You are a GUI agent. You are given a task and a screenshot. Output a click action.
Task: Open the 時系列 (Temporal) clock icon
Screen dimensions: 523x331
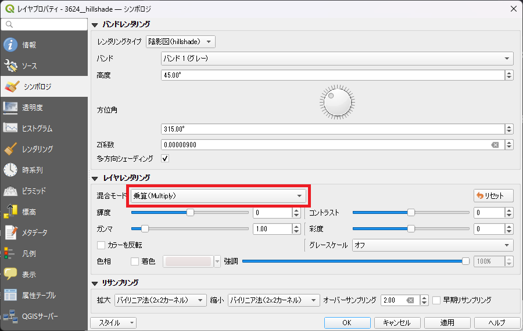coord(11,170)
